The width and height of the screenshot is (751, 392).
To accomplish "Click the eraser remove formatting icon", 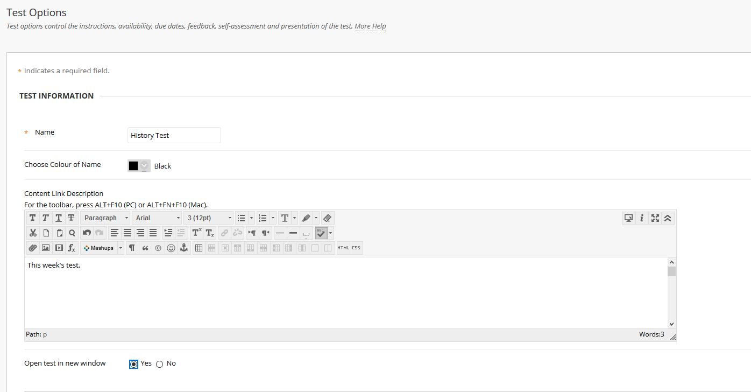I will tap(328, 218).
